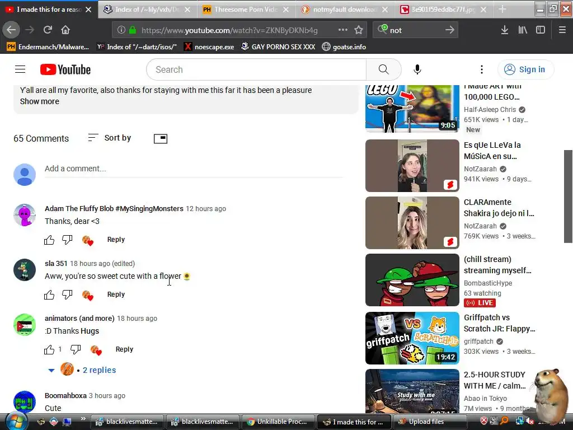Image resolution: width=573 pixels, height=430 pixels.
Task: Open the Endermanch/Malware bookmark
Action: 48,47
